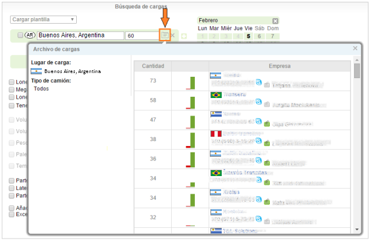Click green briefcase icon in Šiaurės Tranzitas row
Viewport: 371px width, 241px height.
pos(267,182)
